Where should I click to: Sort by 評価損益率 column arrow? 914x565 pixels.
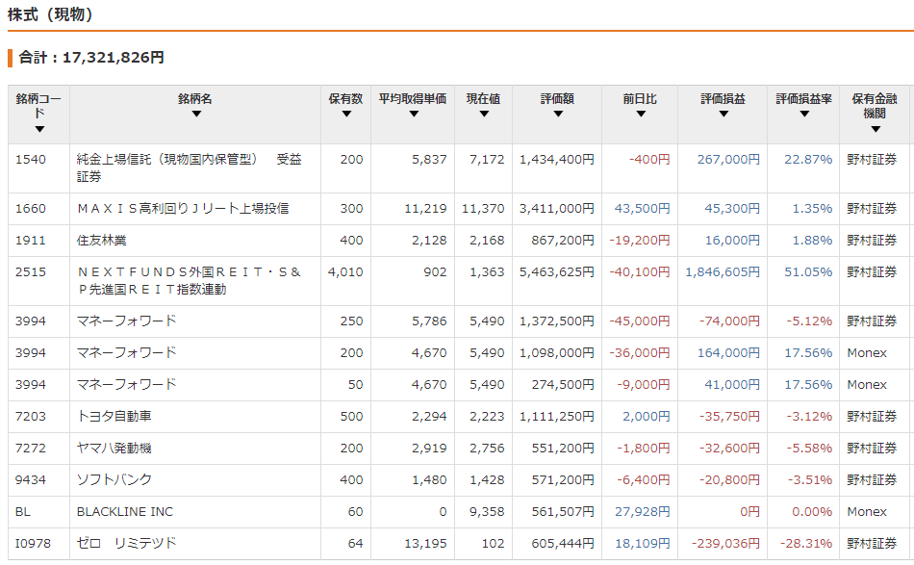click(x=804, y=114)
